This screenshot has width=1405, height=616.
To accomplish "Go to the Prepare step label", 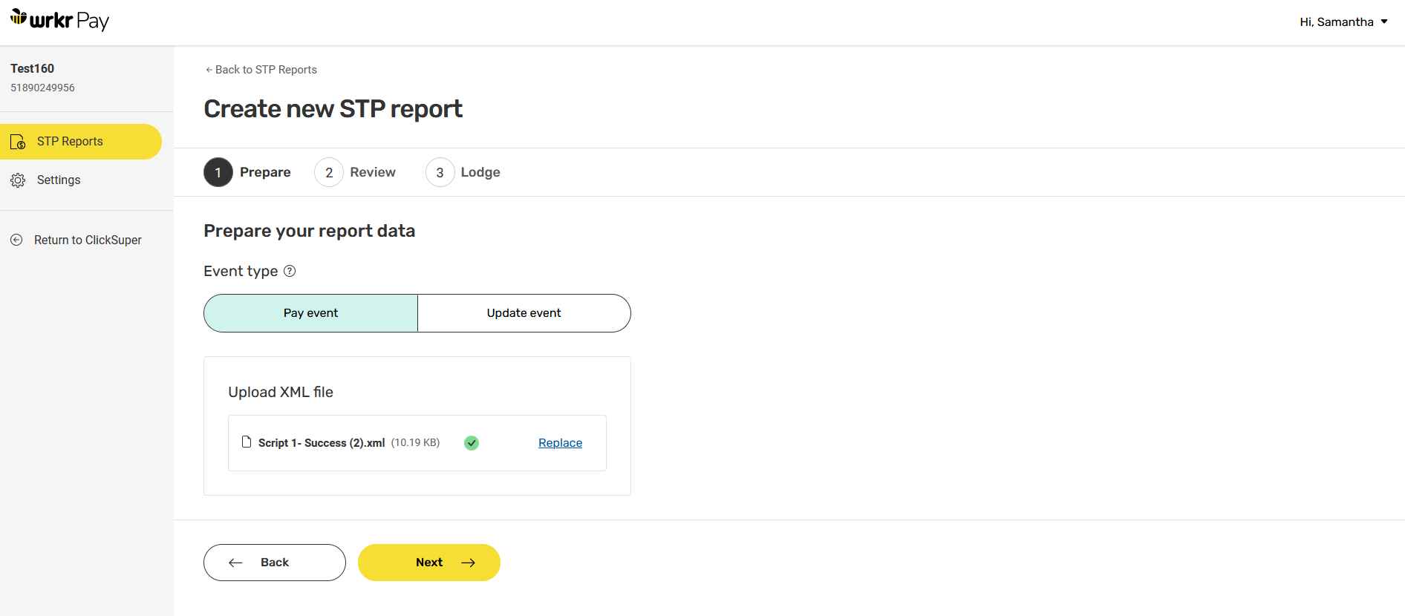I will [x=265, y=172].
